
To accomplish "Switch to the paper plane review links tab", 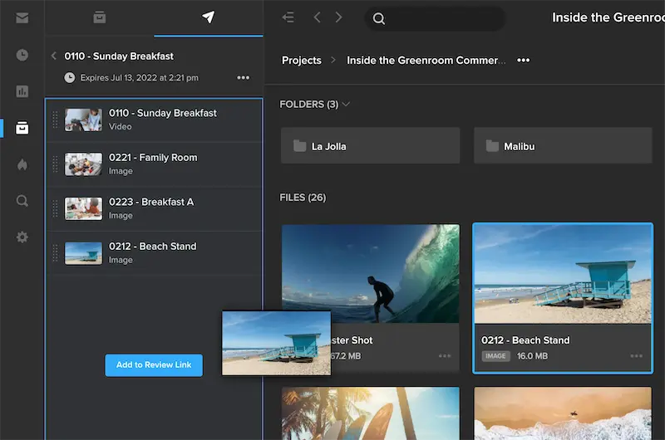I will 209,17.
